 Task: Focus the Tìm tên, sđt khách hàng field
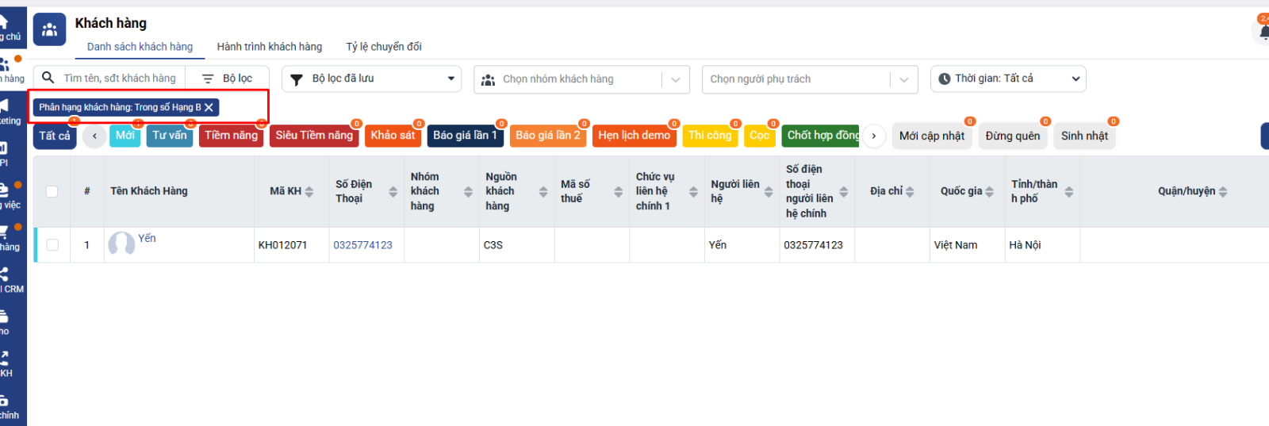121,79
